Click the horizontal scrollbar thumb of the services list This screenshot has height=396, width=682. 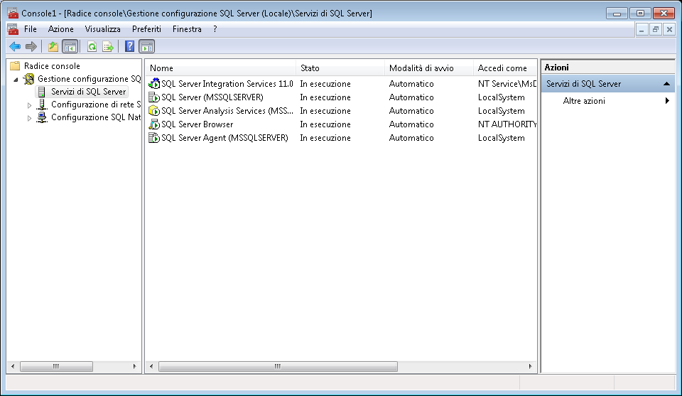click(278, 366)
